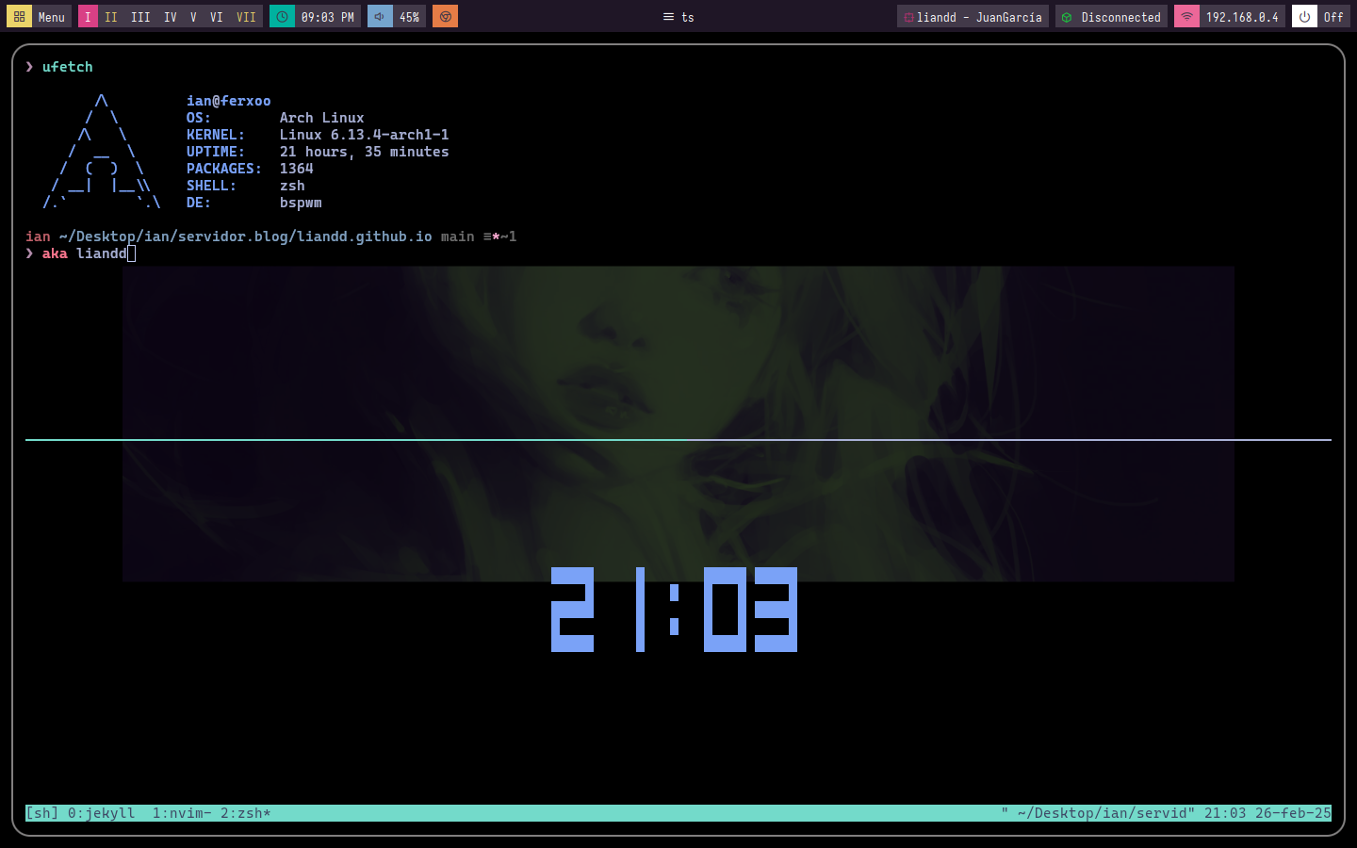Expand the Off power menu label
Viewport: 1357px width, 848px height.
pos(1333,17)
